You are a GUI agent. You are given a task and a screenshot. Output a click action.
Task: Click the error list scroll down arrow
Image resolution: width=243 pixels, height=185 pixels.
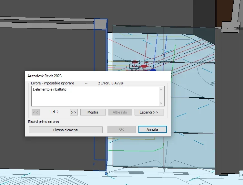161,103
